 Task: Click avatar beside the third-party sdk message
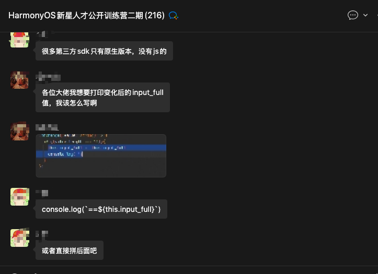(x=19, y=40)
